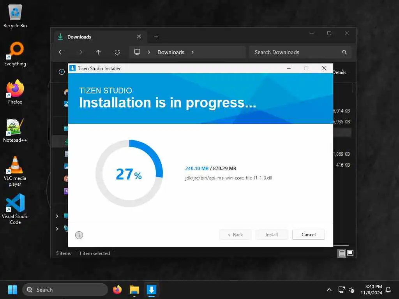The width and height of the screenshot is (399, 299).
Task: Open Visual Studio Code desktop shortcut
Action: click(x=15, y=209)
